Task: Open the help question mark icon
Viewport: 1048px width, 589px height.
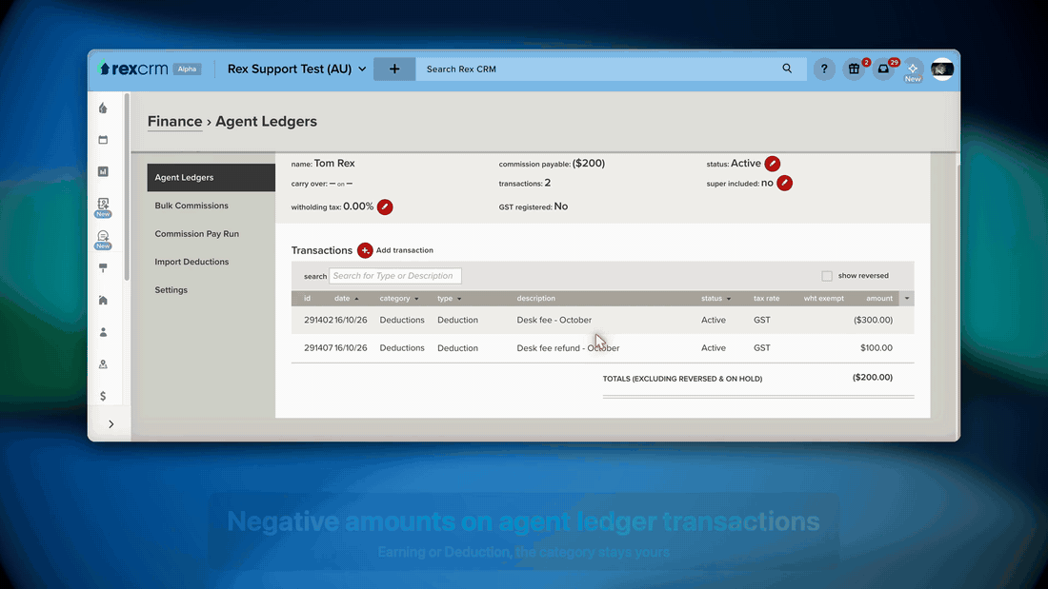Action: coord(824,69)
